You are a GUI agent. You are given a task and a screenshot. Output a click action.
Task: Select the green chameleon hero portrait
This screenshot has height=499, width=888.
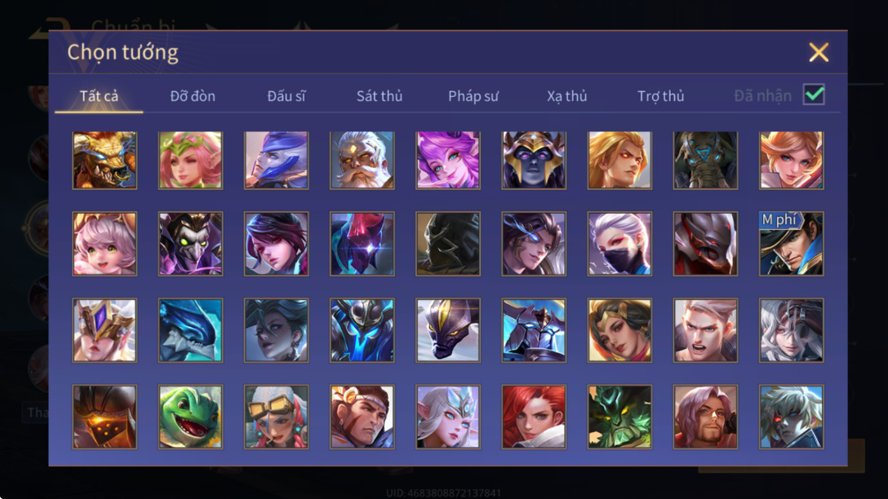[x=190, y=417]
